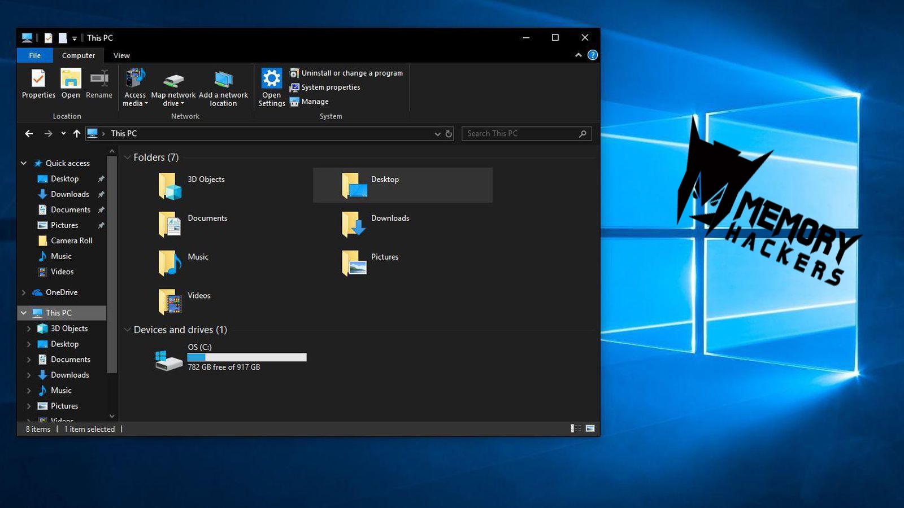Select Desktop under Quick access
The height and width of the screenshot is (508, 904).
[x=64, y=179]
